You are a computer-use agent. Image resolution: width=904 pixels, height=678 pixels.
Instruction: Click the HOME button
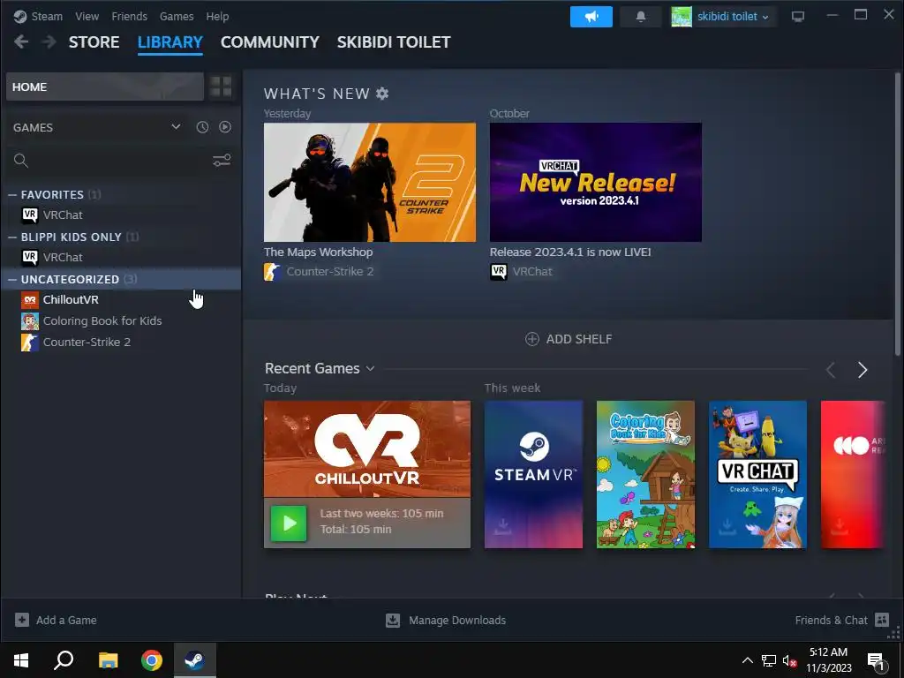pos(105,87)
